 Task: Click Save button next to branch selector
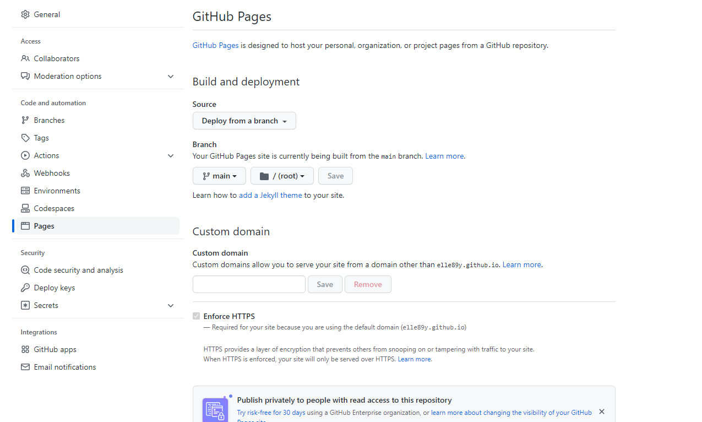pos(335,176)
